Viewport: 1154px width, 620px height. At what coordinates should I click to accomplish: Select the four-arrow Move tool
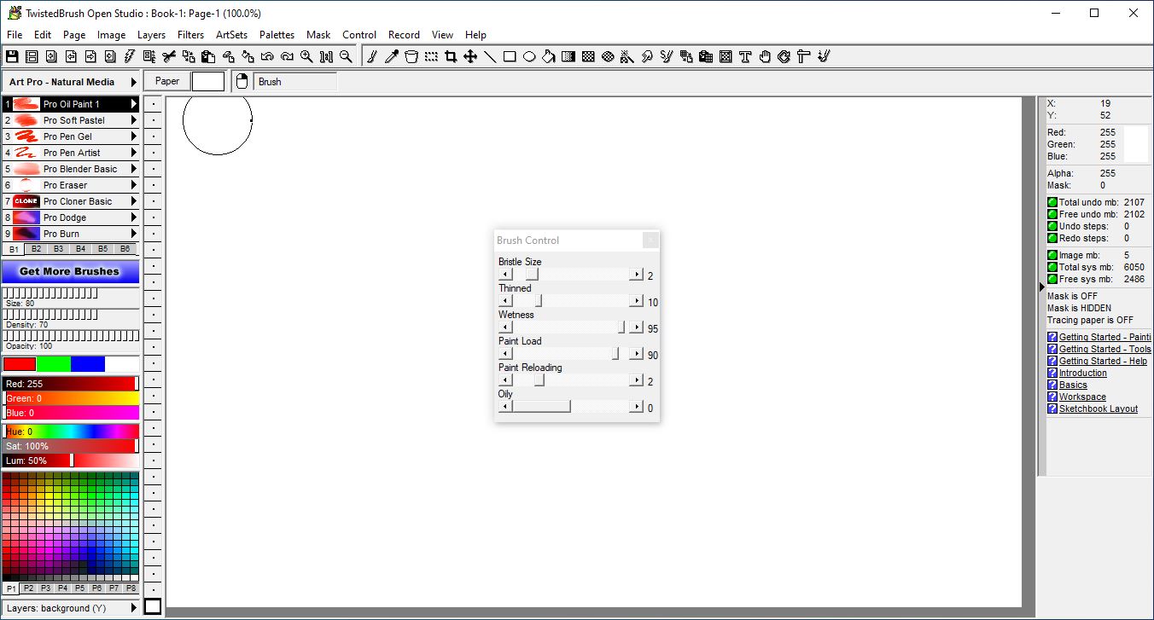(x=470, y=56)
